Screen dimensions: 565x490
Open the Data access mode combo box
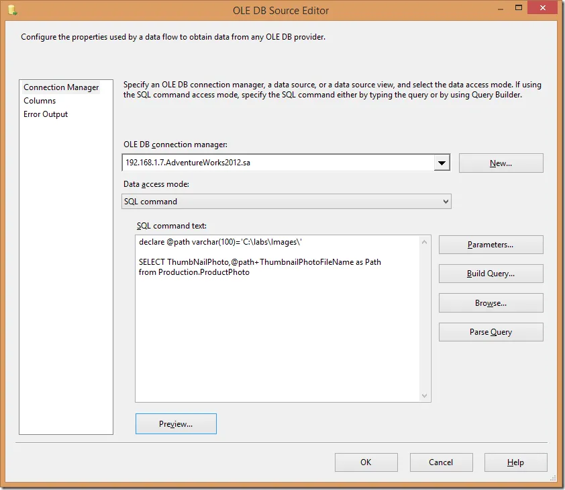point(287,202)
